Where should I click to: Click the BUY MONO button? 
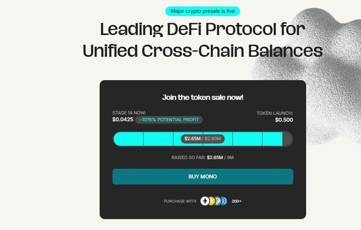pyautogui.click(x=203, y=177)
